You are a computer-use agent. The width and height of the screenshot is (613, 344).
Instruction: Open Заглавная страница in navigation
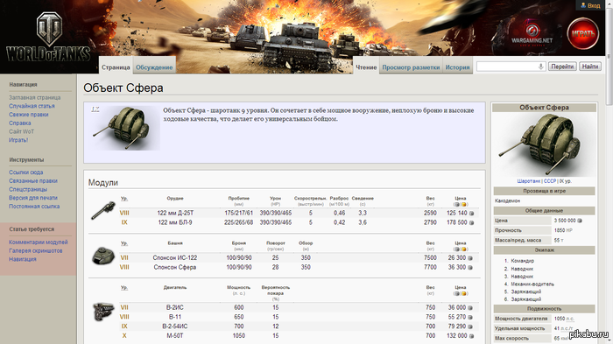[35, 97]
